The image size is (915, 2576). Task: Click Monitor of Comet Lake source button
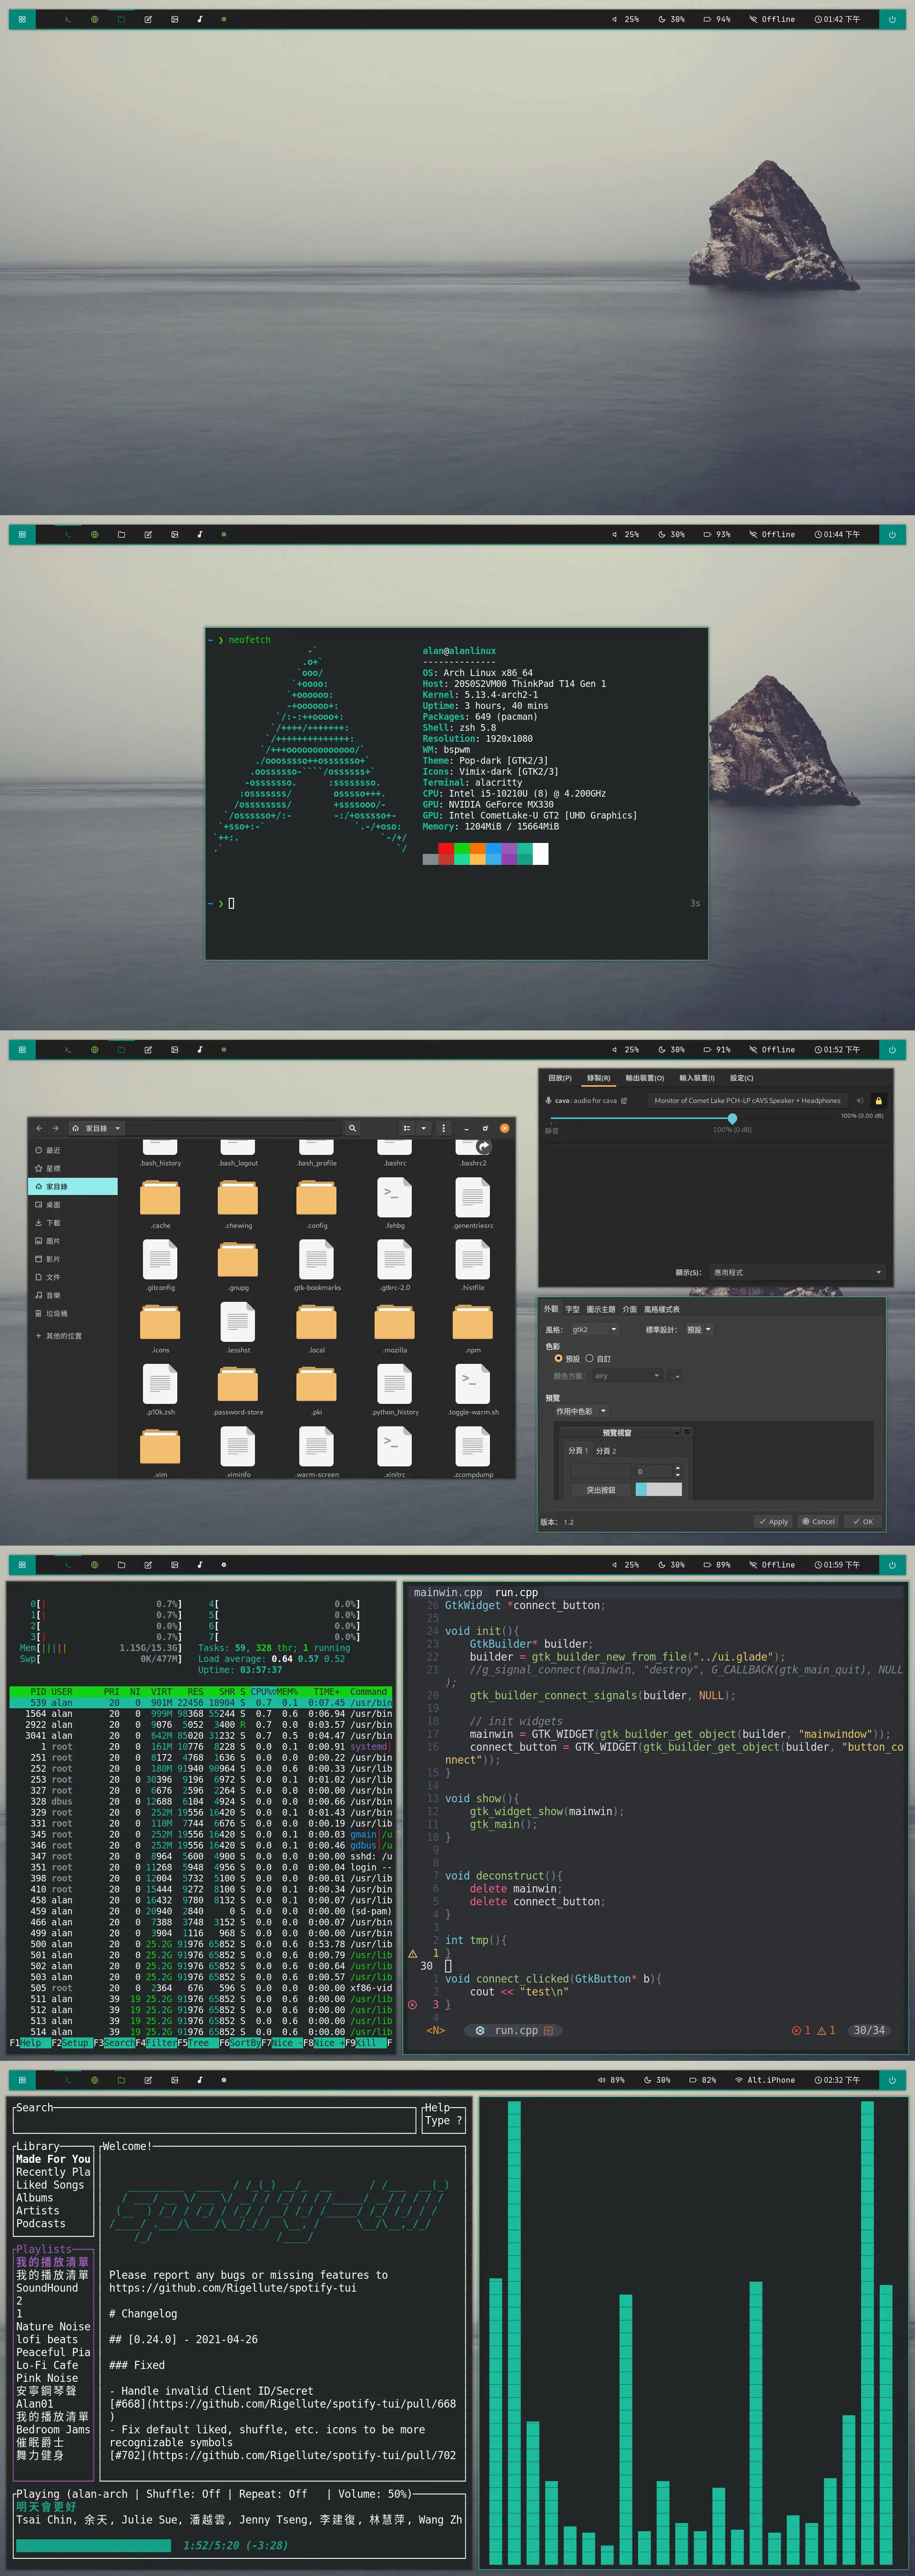click(747, 1100)
